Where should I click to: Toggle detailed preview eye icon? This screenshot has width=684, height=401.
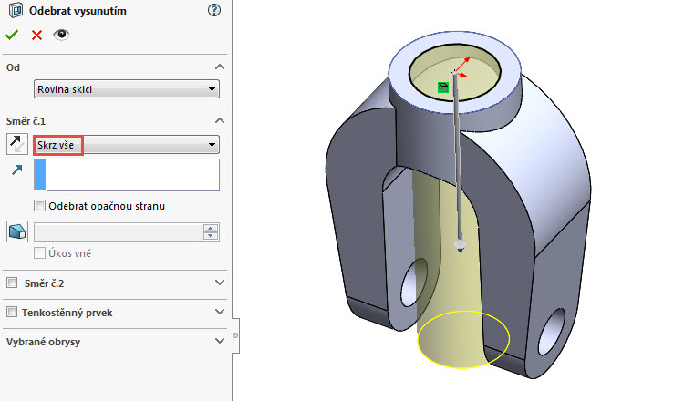tap(61, 35)
